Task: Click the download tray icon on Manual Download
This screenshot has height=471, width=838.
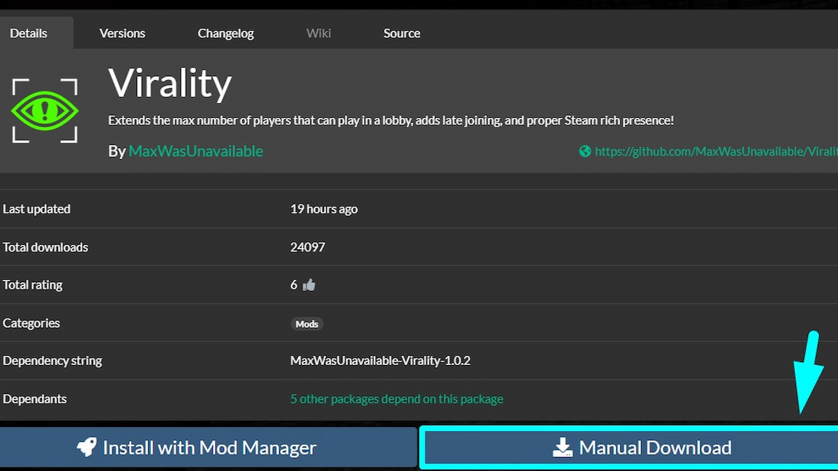Action: (562, 448)
